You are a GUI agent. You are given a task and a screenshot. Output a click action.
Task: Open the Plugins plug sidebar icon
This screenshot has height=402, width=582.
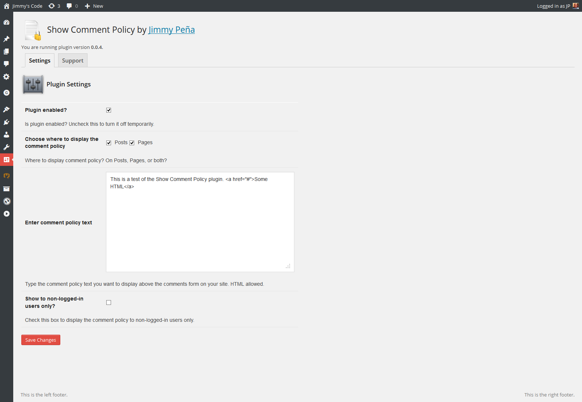click(x=6, y=122)
